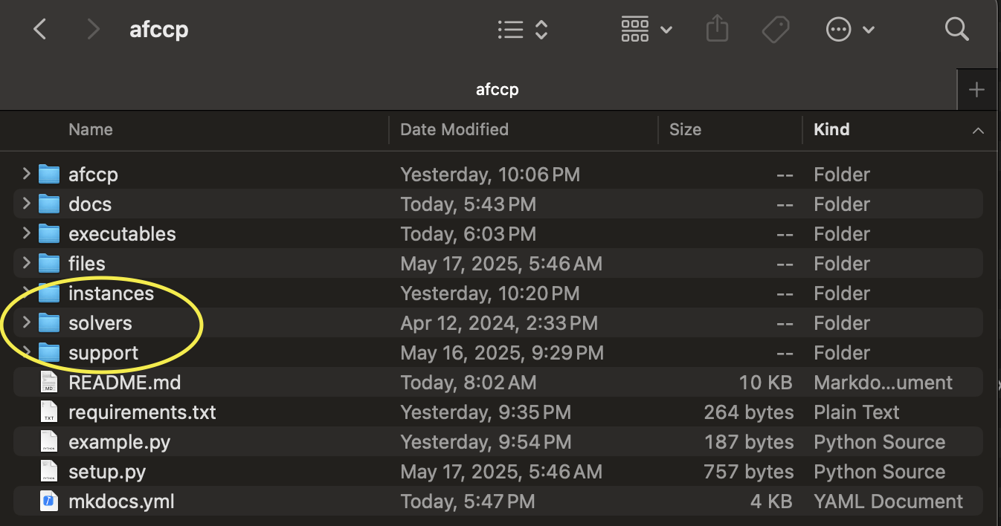
Task: Select the afccp folder name in list
Action: (x=93, y=175)
